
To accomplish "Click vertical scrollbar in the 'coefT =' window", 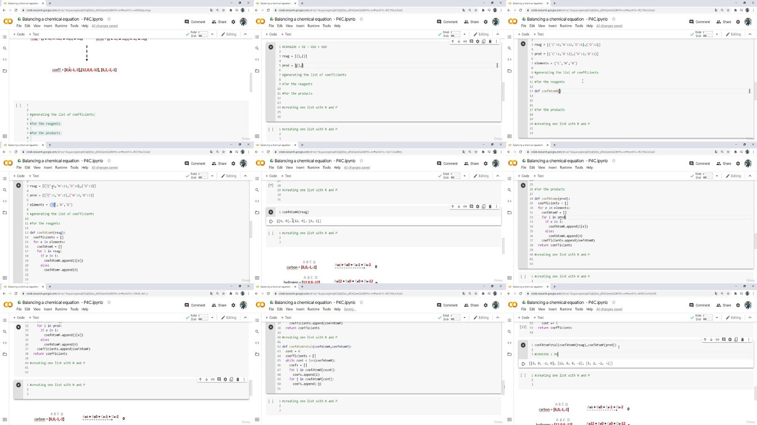I will tap(250, 83).
